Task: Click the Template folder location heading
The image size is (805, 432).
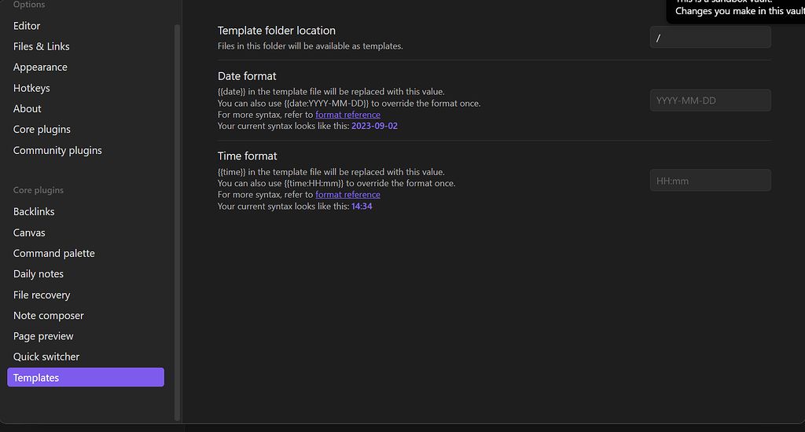Action: (x=276, y=31)
